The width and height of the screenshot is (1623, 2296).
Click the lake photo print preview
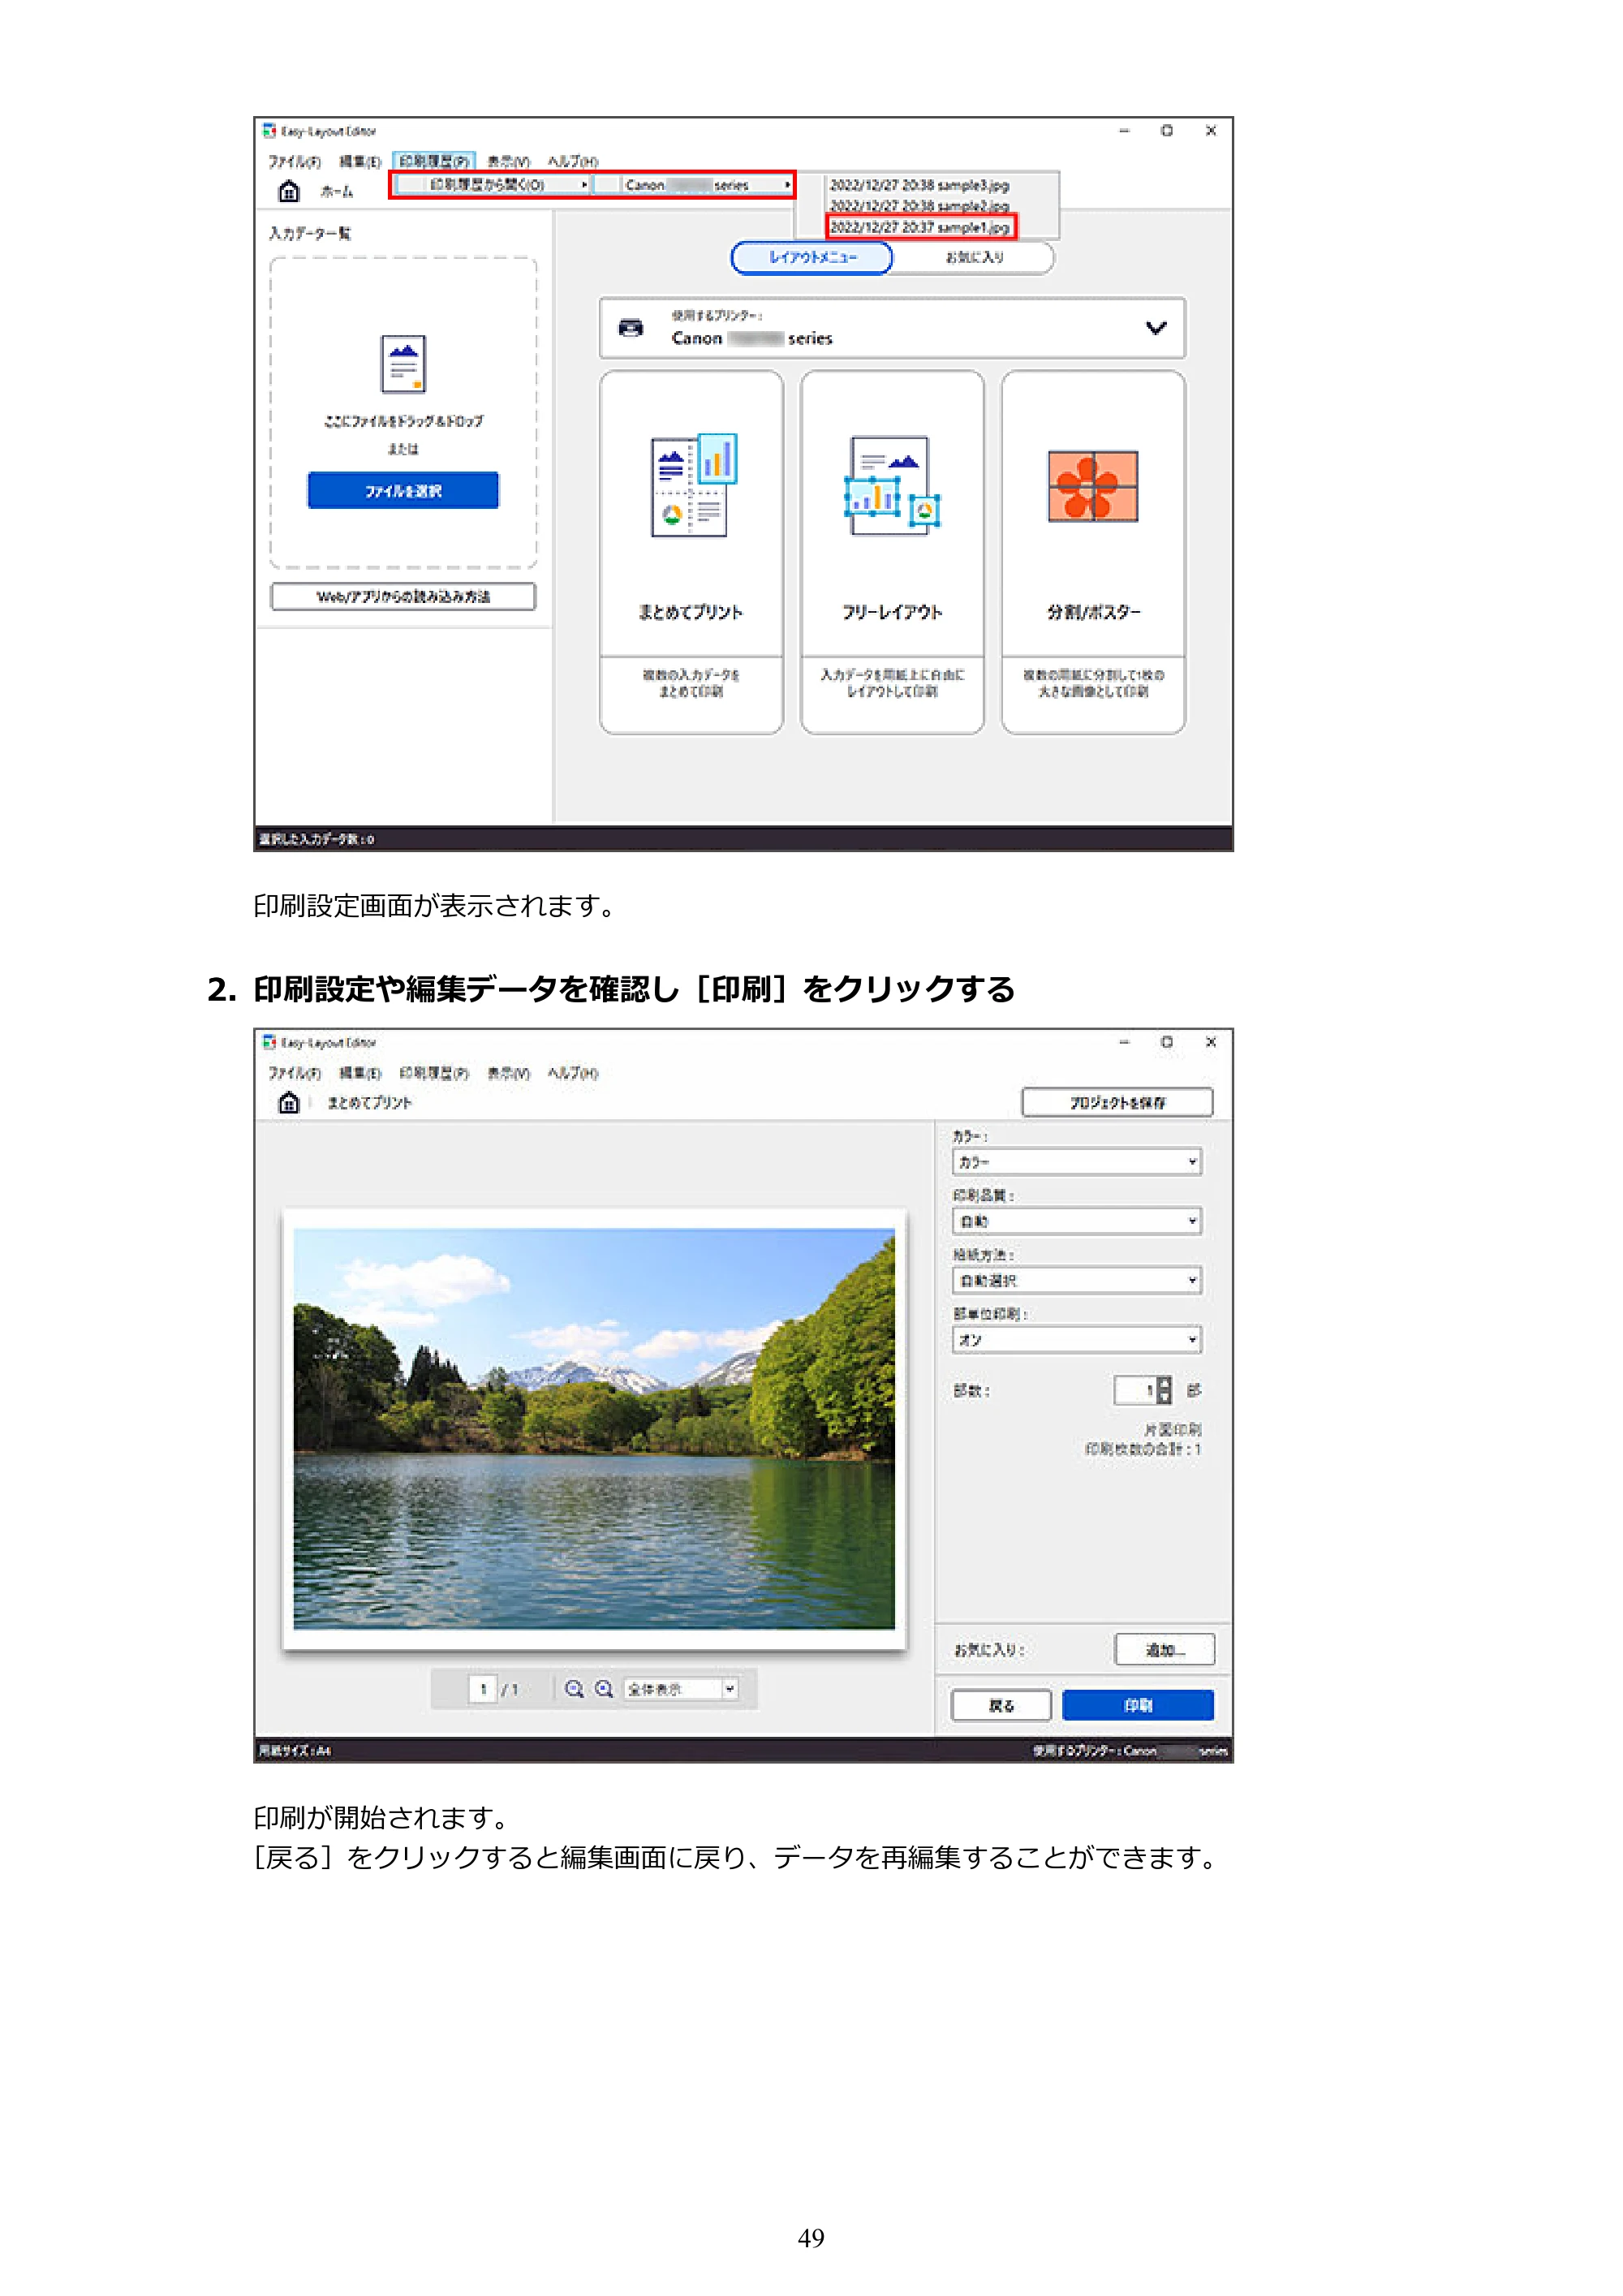click(594, 1429)
